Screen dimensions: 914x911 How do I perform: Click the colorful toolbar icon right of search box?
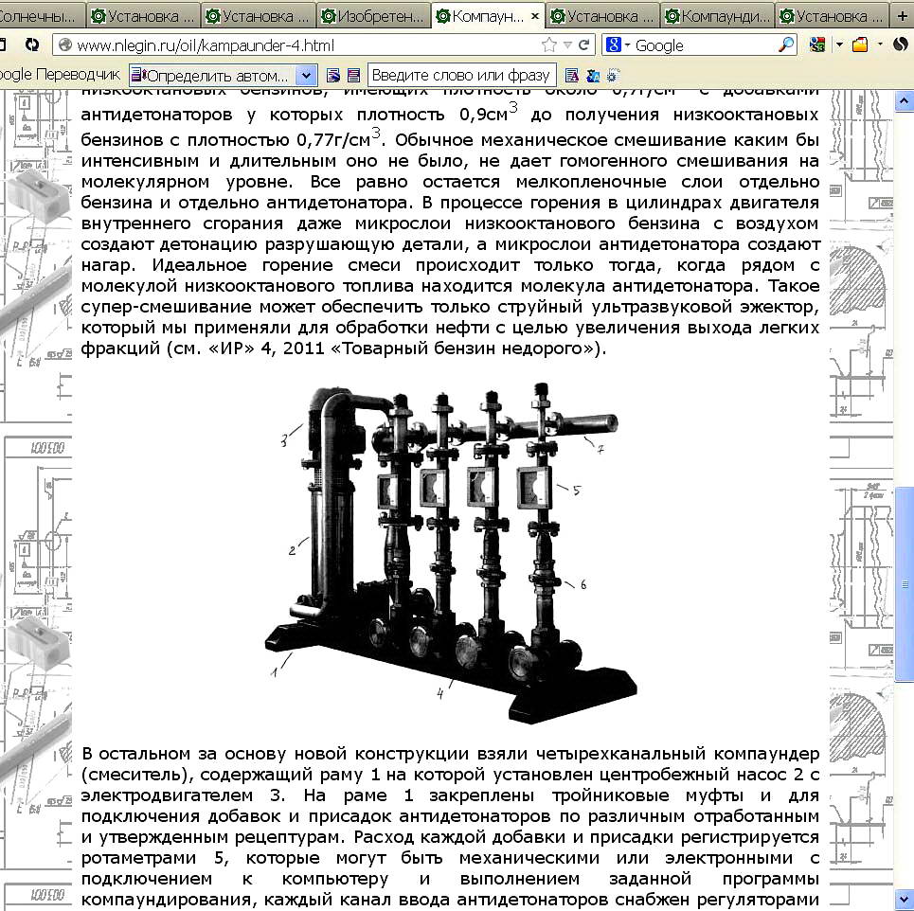(817, 45)
